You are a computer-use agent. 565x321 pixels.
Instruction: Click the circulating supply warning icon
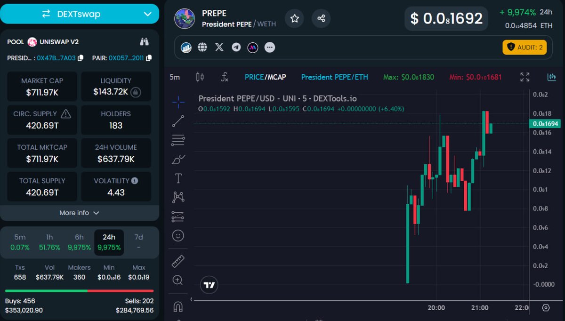point(66,113)
